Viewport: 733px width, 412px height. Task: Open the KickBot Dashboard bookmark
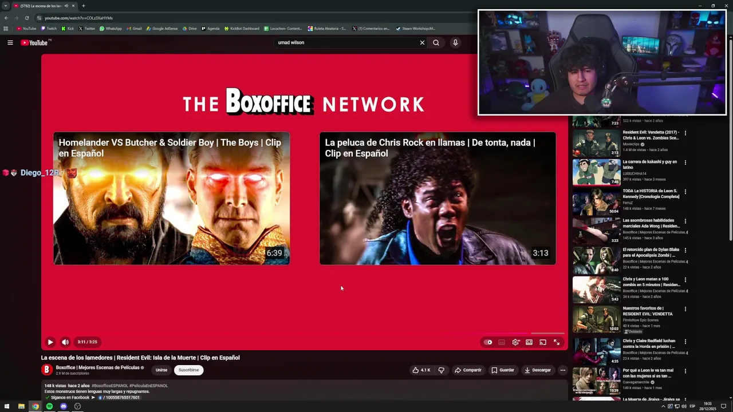click(x=242, y=29)
